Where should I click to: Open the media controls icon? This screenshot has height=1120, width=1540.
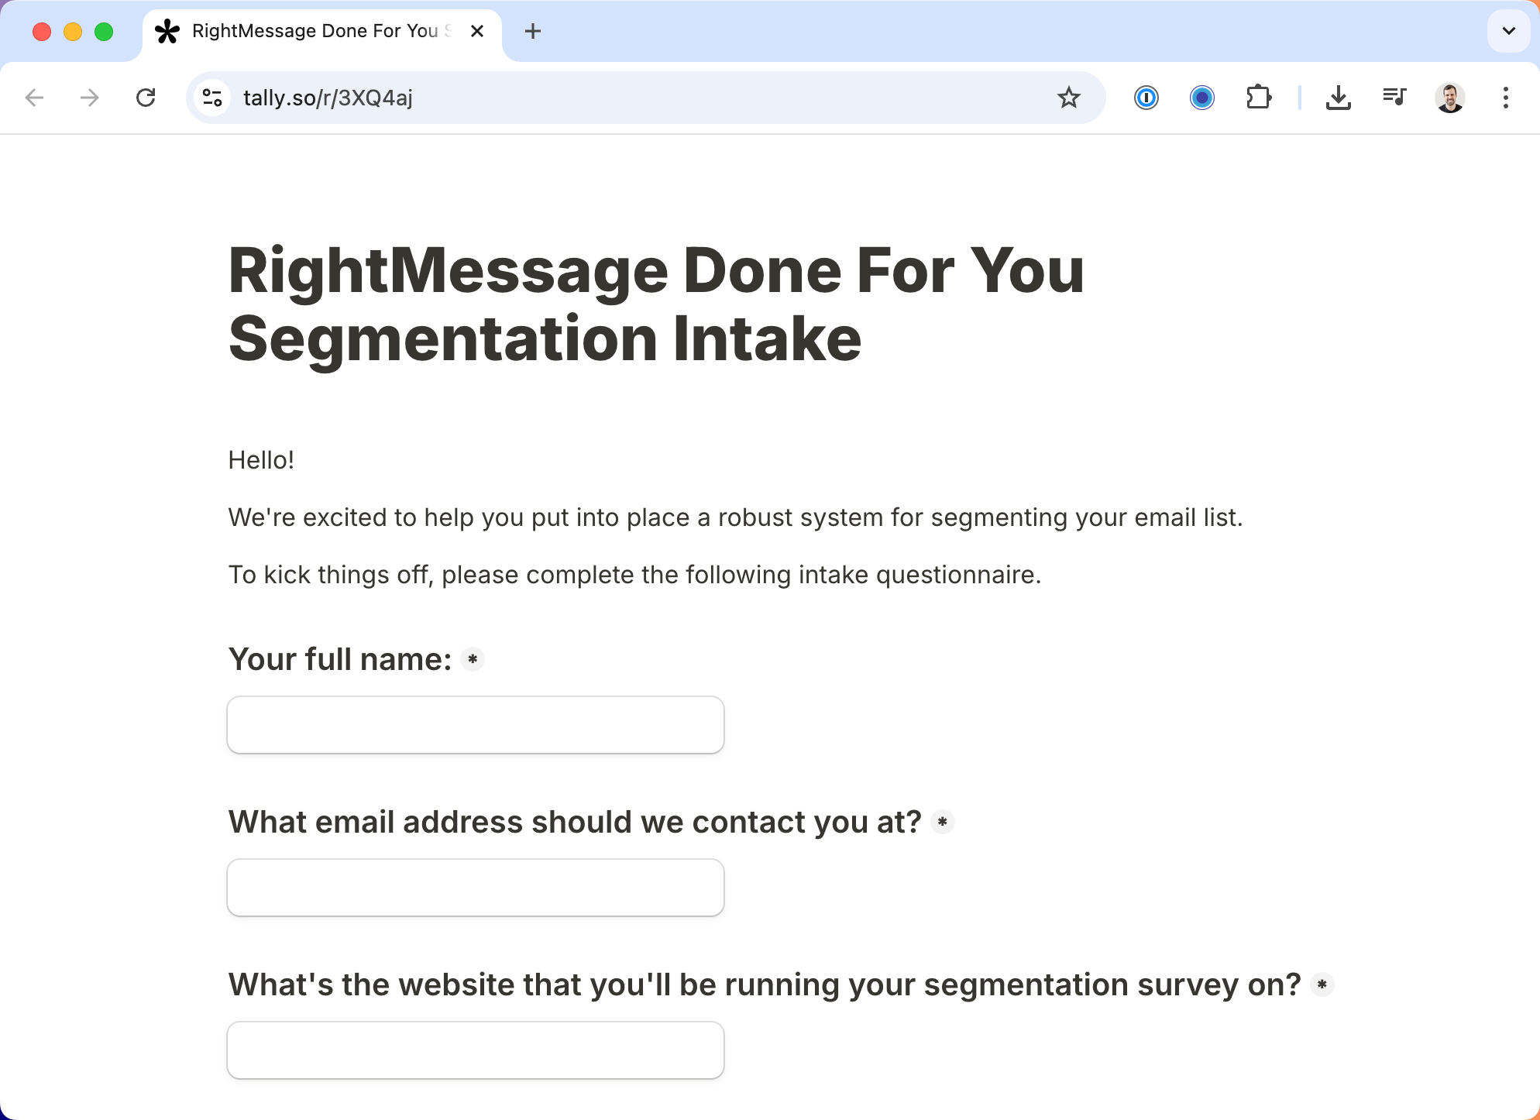[x=1394, y=98]
